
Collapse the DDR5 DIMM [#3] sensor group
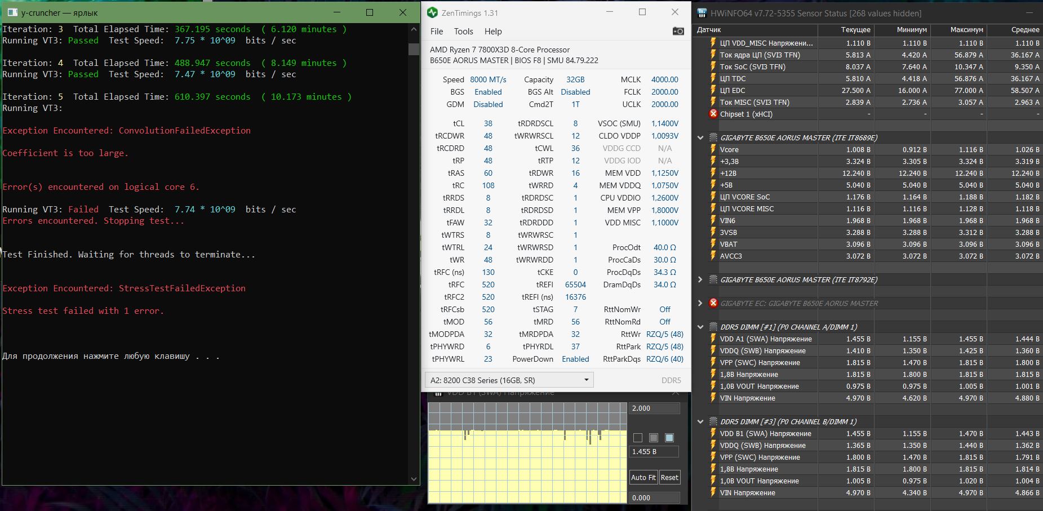700,421
